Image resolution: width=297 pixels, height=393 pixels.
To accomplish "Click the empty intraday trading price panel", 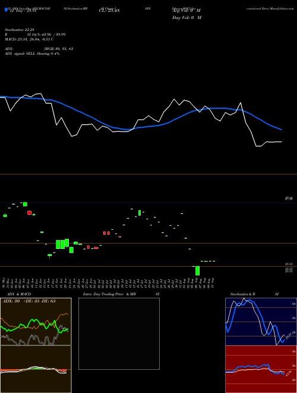I will pos(119,333).
